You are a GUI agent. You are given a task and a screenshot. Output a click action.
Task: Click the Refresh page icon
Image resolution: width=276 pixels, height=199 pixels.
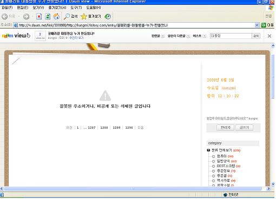click(48, 16)
